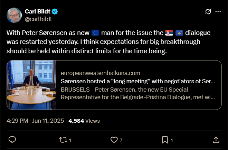Open the @carlbildt handle link

pos(38,19)
